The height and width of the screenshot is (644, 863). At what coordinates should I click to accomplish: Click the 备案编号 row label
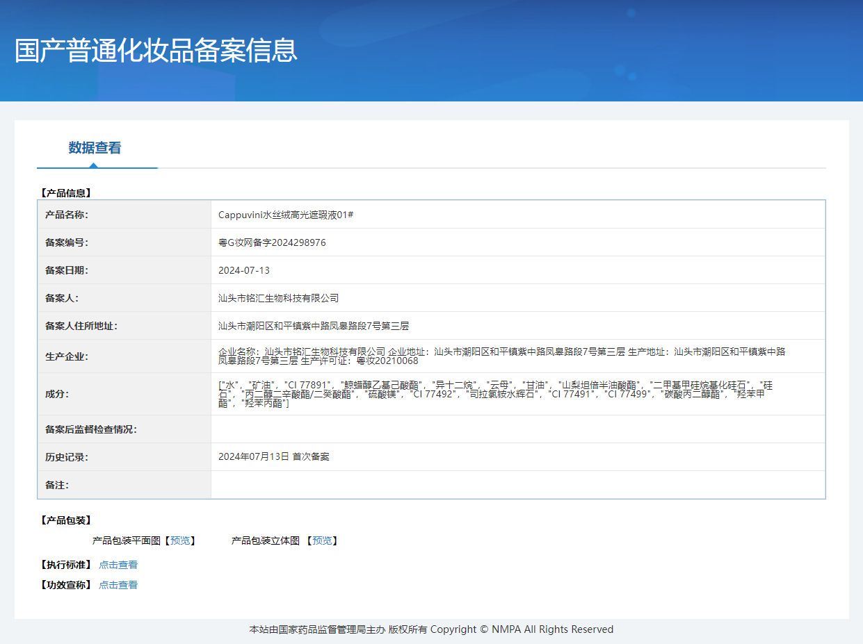tap(67, 242)
